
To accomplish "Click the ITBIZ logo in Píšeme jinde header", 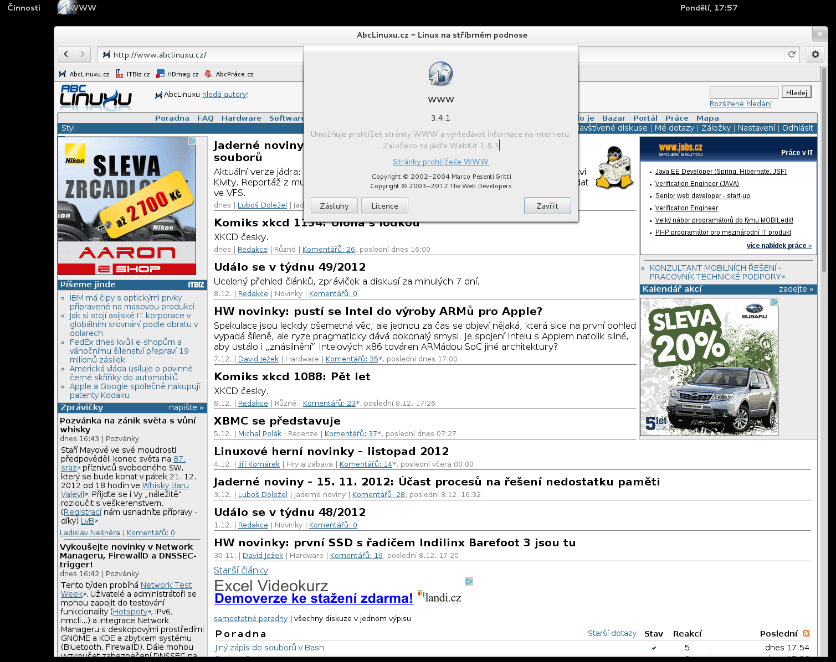I will pos(196,285).
